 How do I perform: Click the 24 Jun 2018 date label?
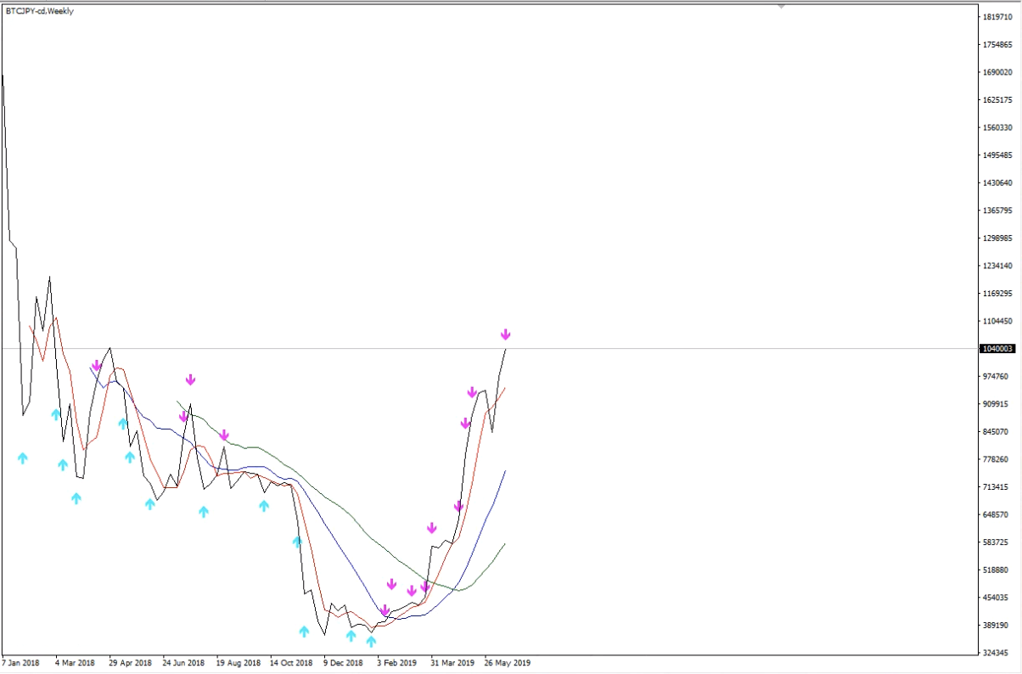pos(183,663)
